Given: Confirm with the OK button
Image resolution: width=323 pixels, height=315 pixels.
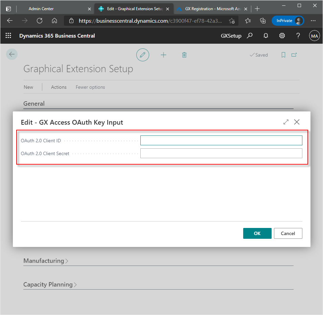Looking at the screenshot, I should 257,233.
